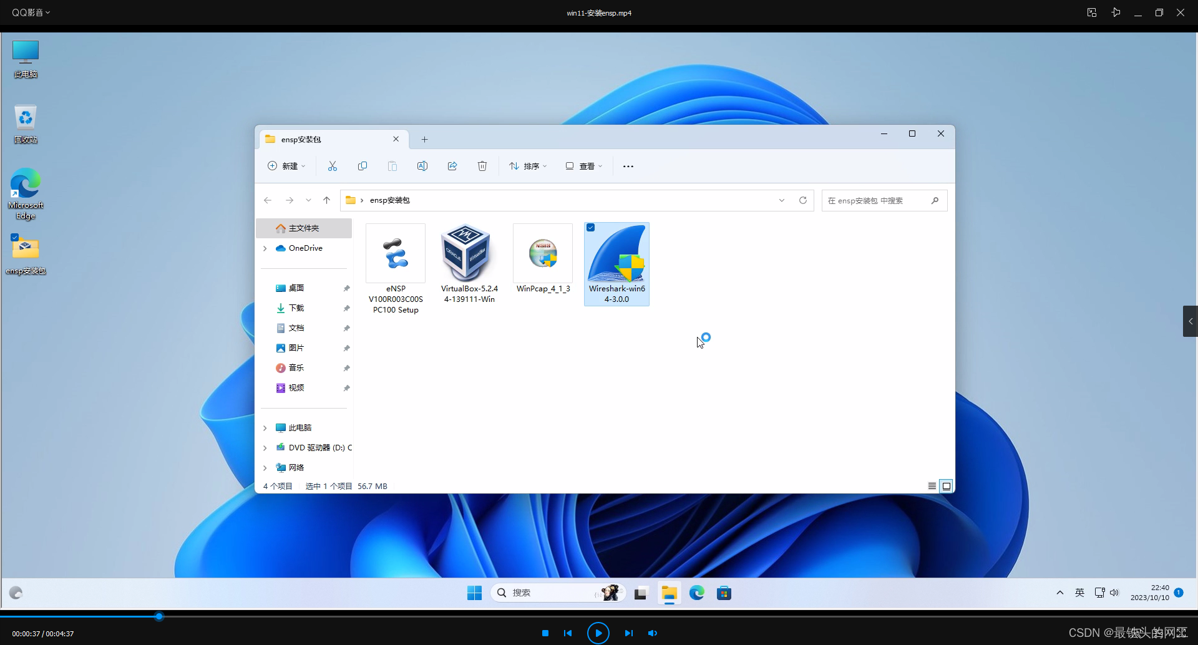Select the WinPcap_4_1_3 installer file
This screenshot has width=1198, height=645.
[x=543, y=259]
